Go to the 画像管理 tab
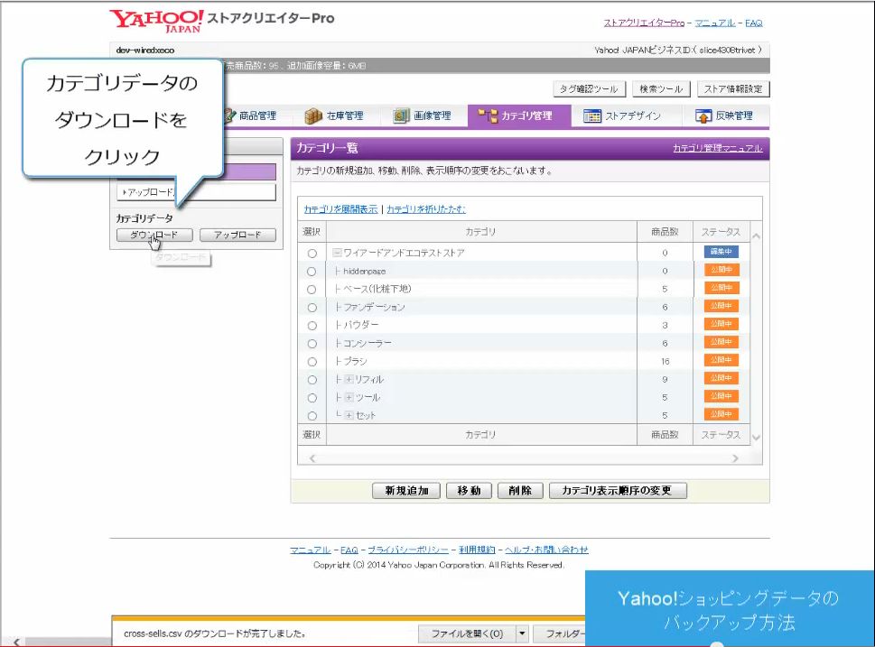The height and width of the screenshot is (647, 875). point(423,116)
